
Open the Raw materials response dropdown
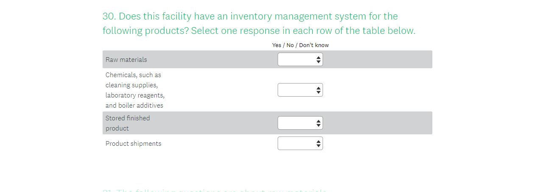297,59
